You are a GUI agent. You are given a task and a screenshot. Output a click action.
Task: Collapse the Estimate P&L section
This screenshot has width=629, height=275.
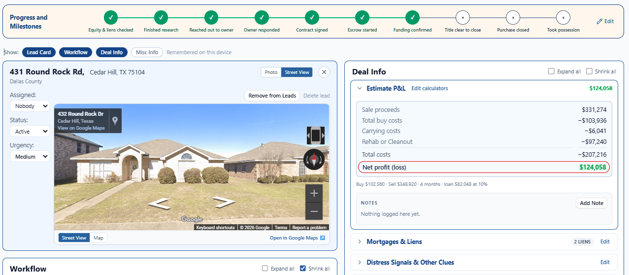click(x=360, y=88)
